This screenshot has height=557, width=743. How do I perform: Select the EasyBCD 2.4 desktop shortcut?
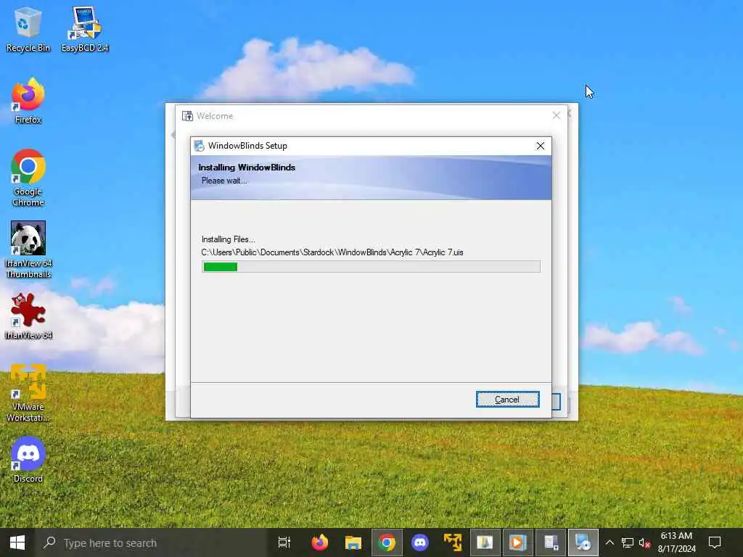pos(85,29)
